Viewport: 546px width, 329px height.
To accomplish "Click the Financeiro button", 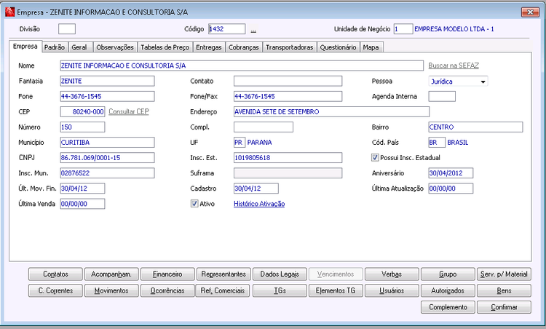I will [167, 274].
